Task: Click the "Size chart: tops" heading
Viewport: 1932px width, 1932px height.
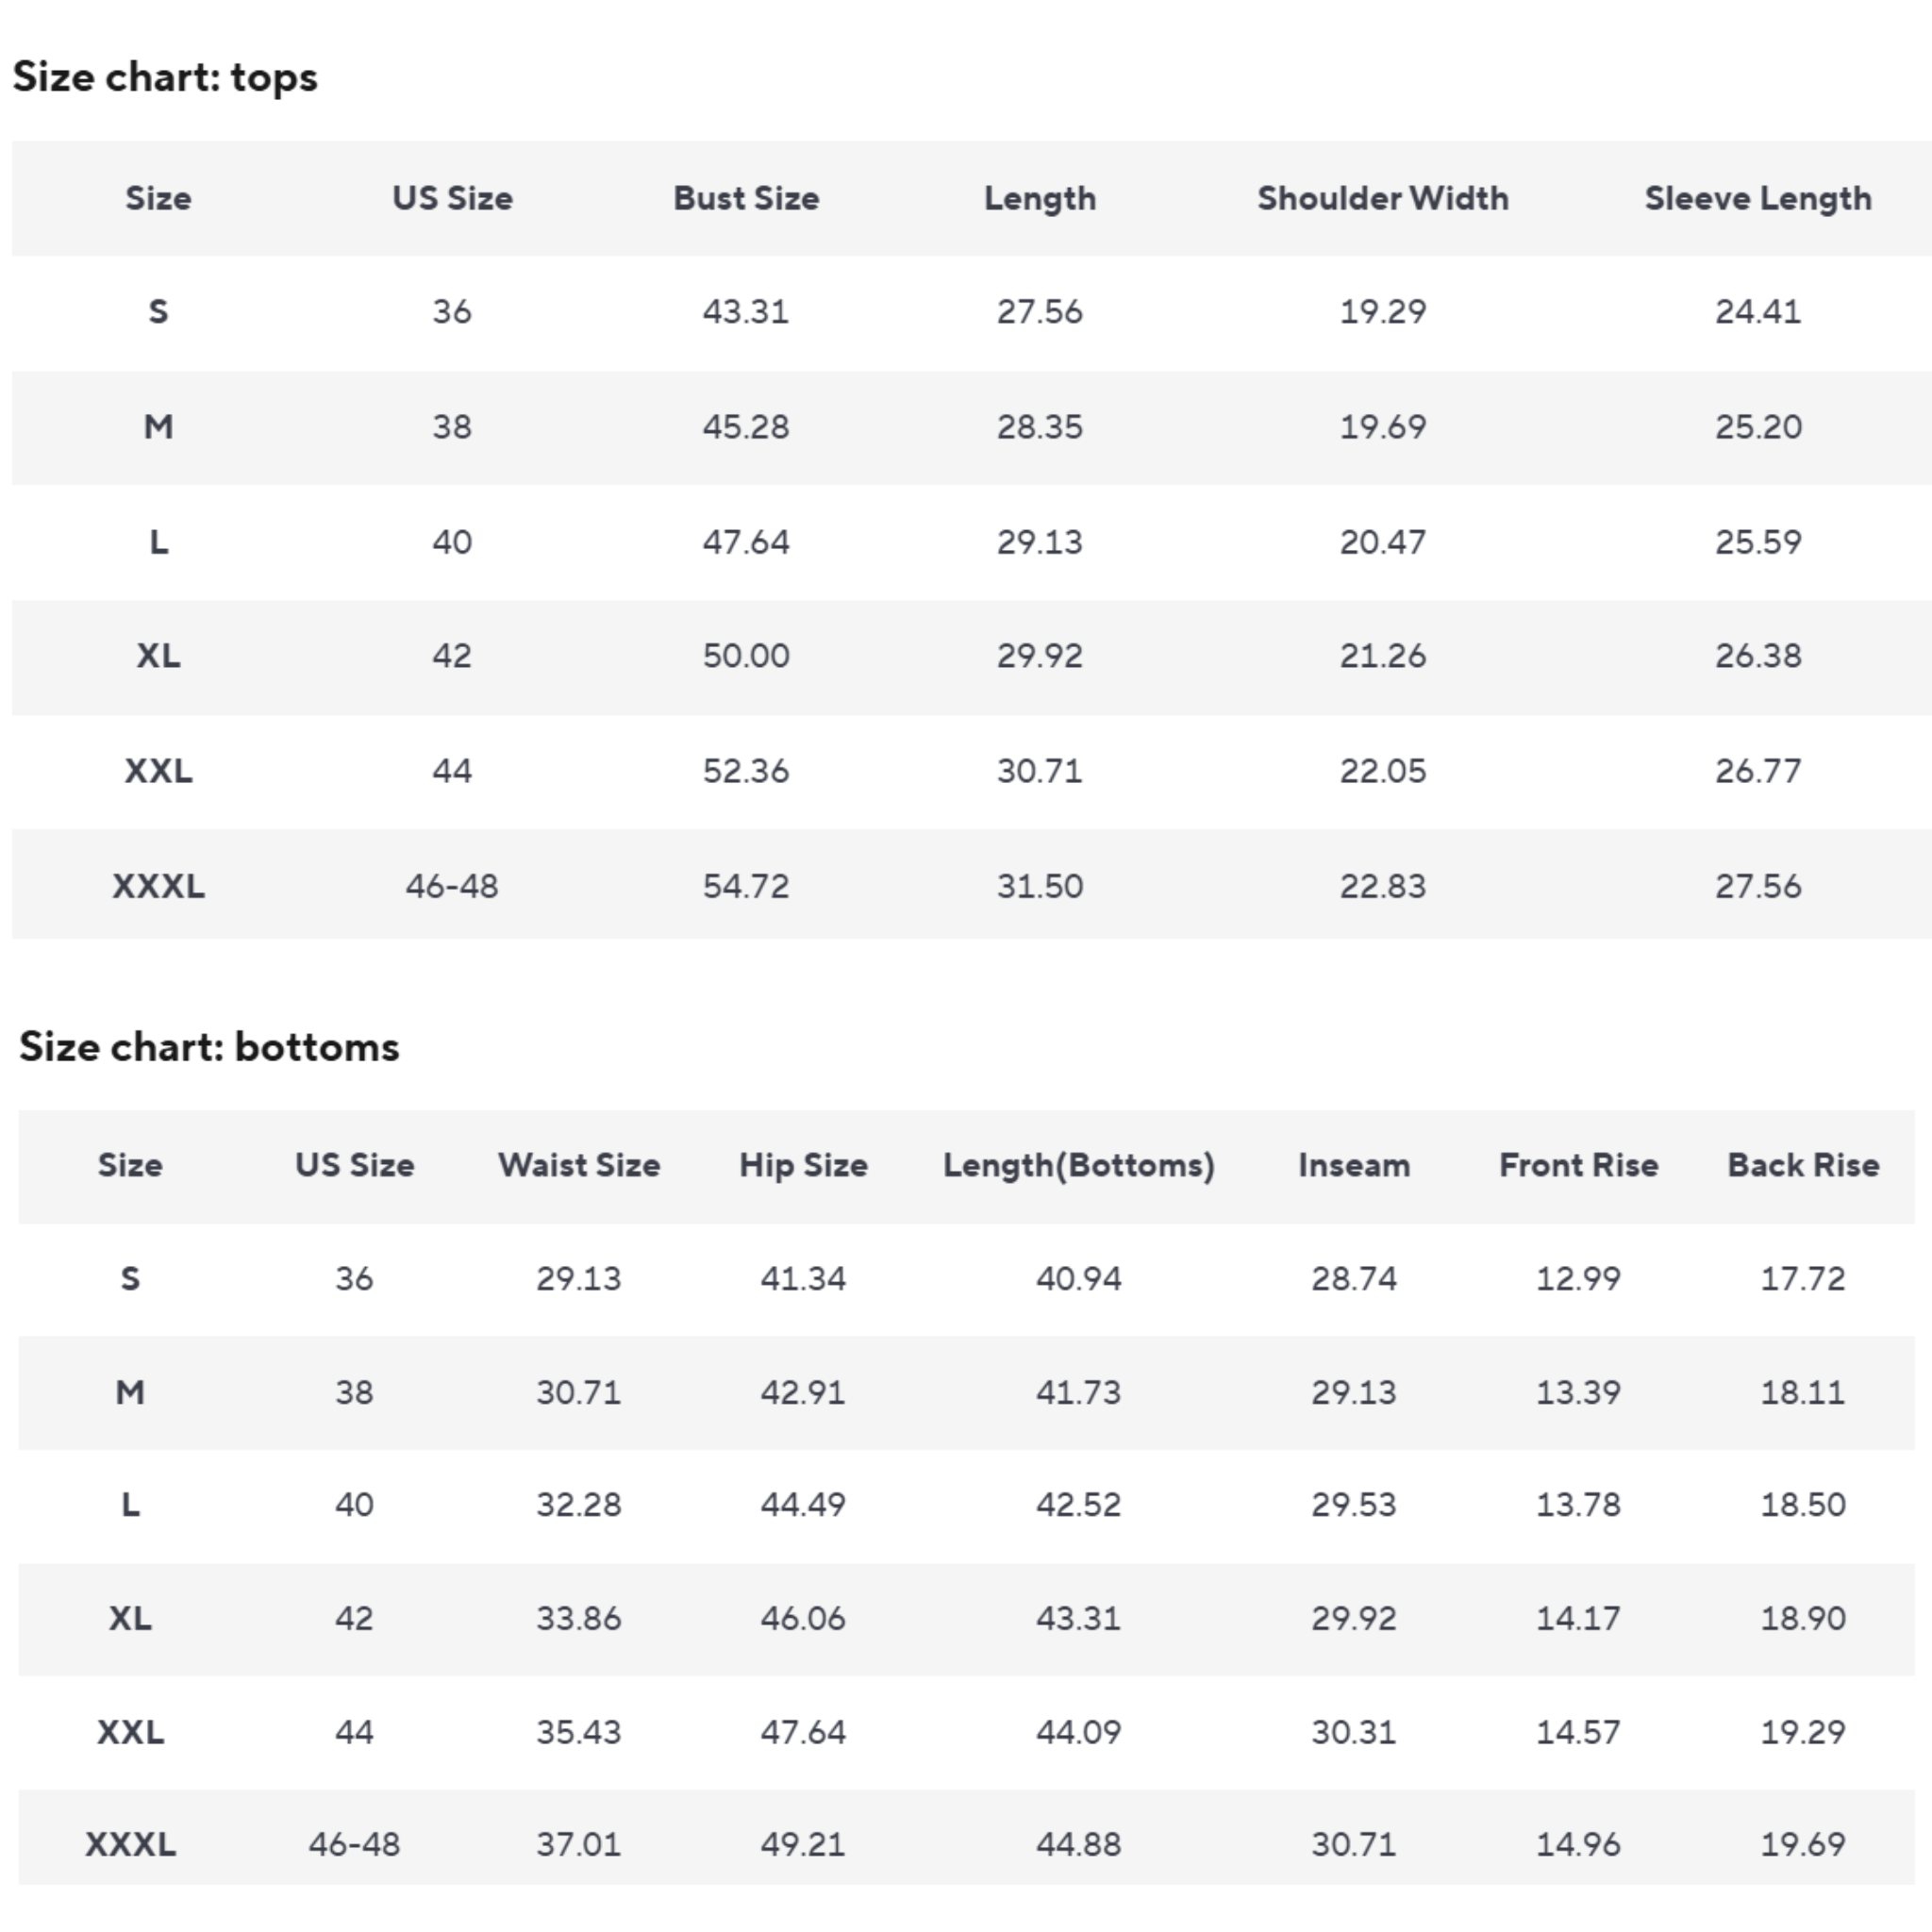Action: (165, 77)
